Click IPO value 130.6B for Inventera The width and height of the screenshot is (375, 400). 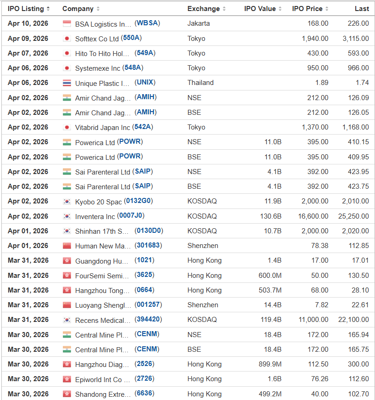270,216
